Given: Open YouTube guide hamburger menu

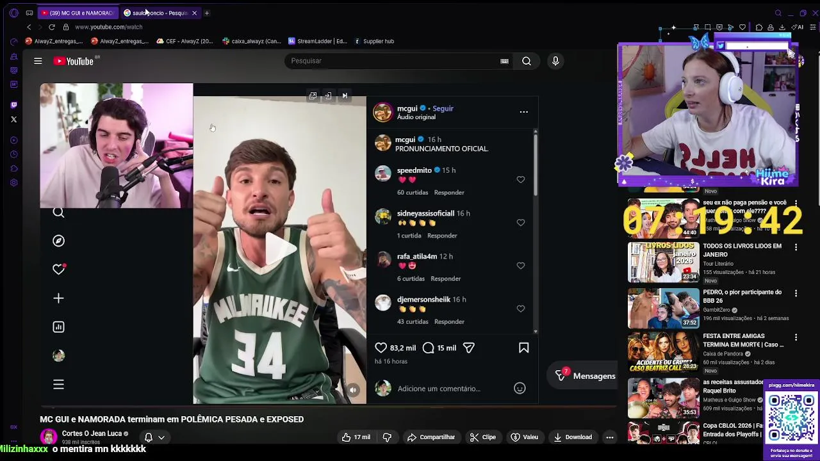Looking at the screenshot, I should pyautogui.click(x=38, y=61).
